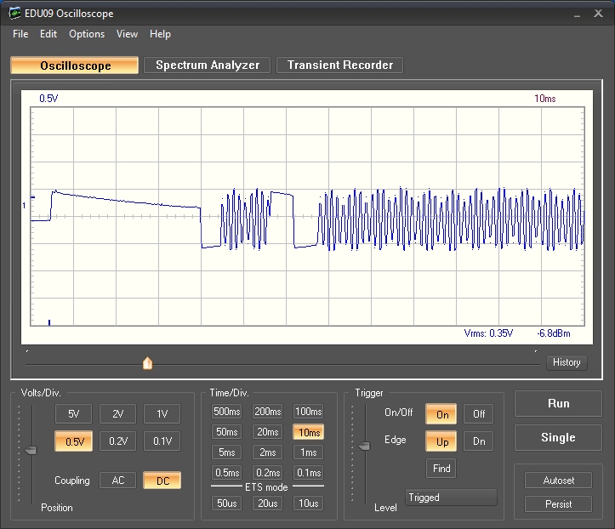Viewport: 615px width, 529px height.
Task: Open the Options menu
Action: coord(87,34)
